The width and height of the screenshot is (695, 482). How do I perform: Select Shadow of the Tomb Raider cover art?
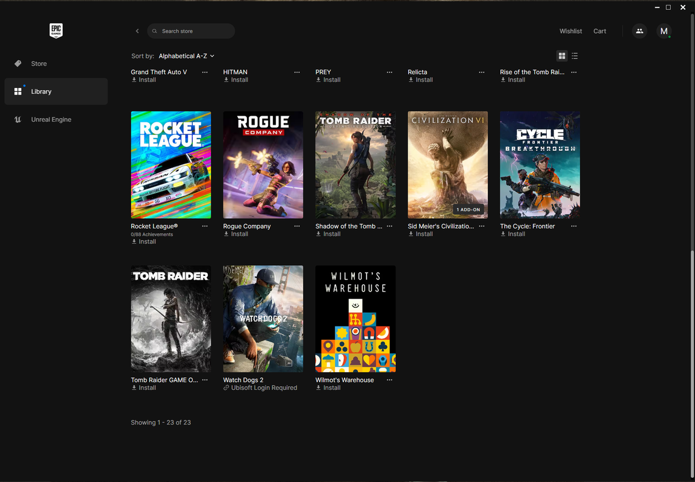click(x=355, y=164)
